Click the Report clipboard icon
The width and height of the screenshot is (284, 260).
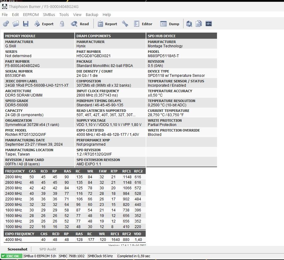100,24
